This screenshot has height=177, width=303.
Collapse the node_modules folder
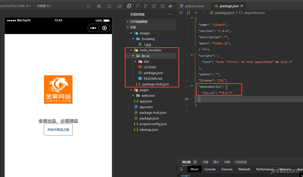coord(131,50)
